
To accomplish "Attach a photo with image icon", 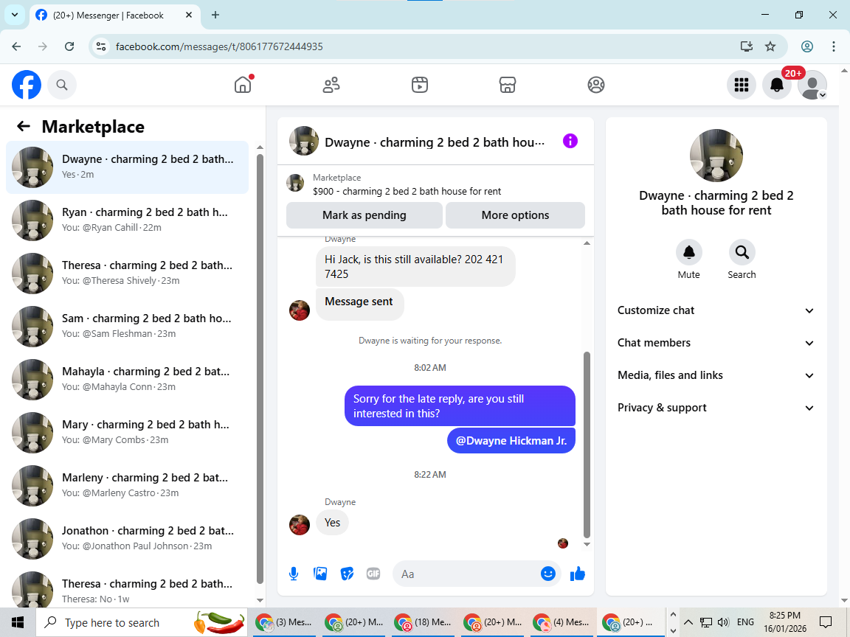I will pos(320,574).
